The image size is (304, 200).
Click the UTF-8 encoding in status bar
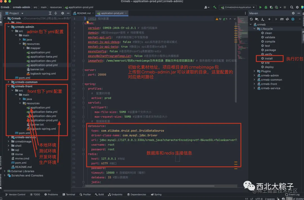click(259, 199)
